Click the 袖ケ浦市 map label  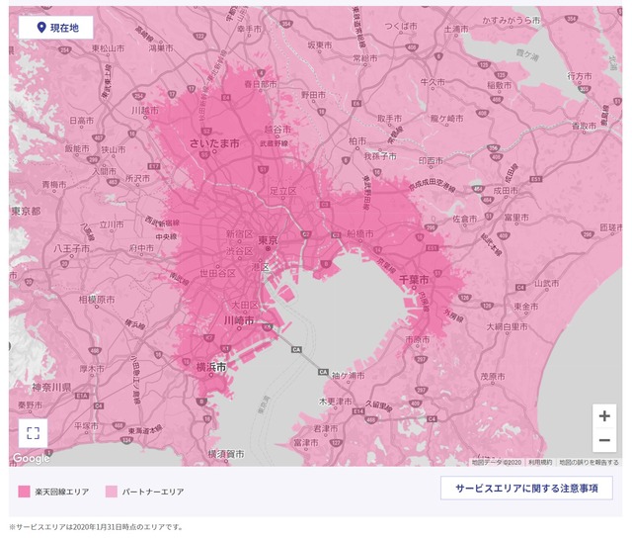coord(349,375)
